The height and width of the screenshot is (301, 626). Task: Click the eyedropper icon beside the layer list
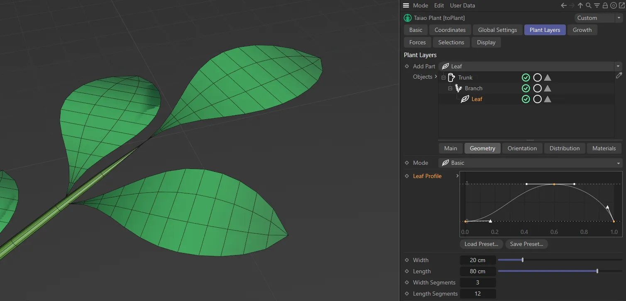point(619,75)
